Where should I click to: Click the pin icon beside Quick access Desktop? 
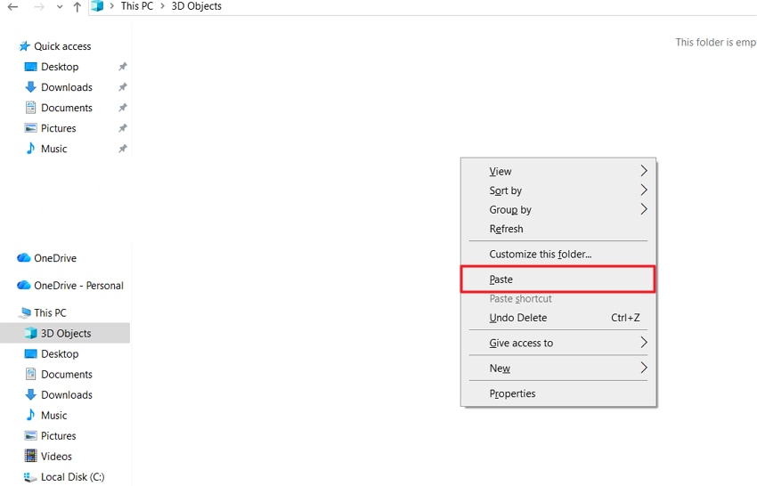[x=123, y=67]
